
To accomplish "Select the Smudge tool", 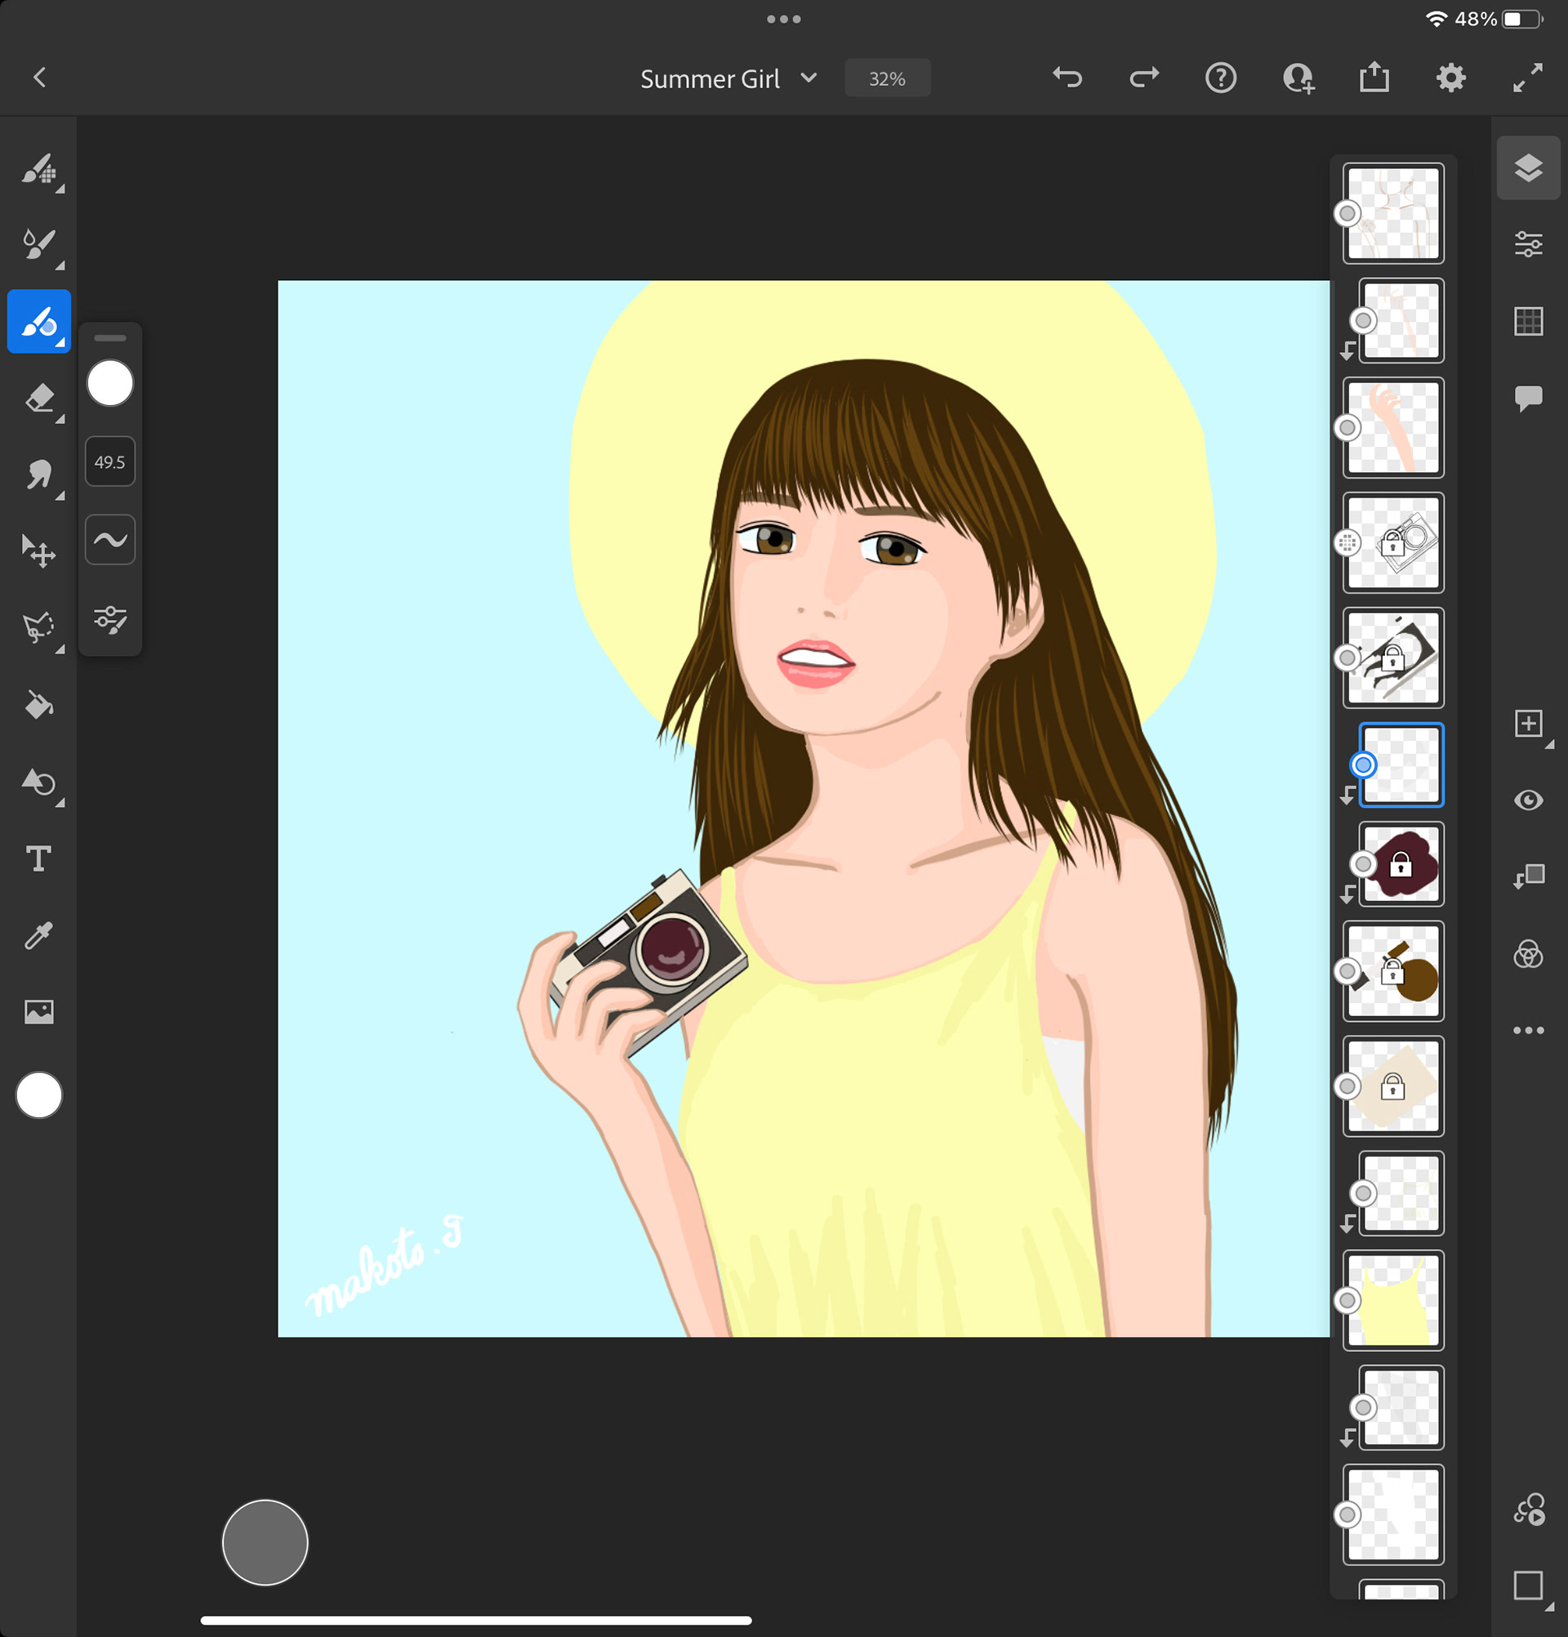I will click(39, 475).
